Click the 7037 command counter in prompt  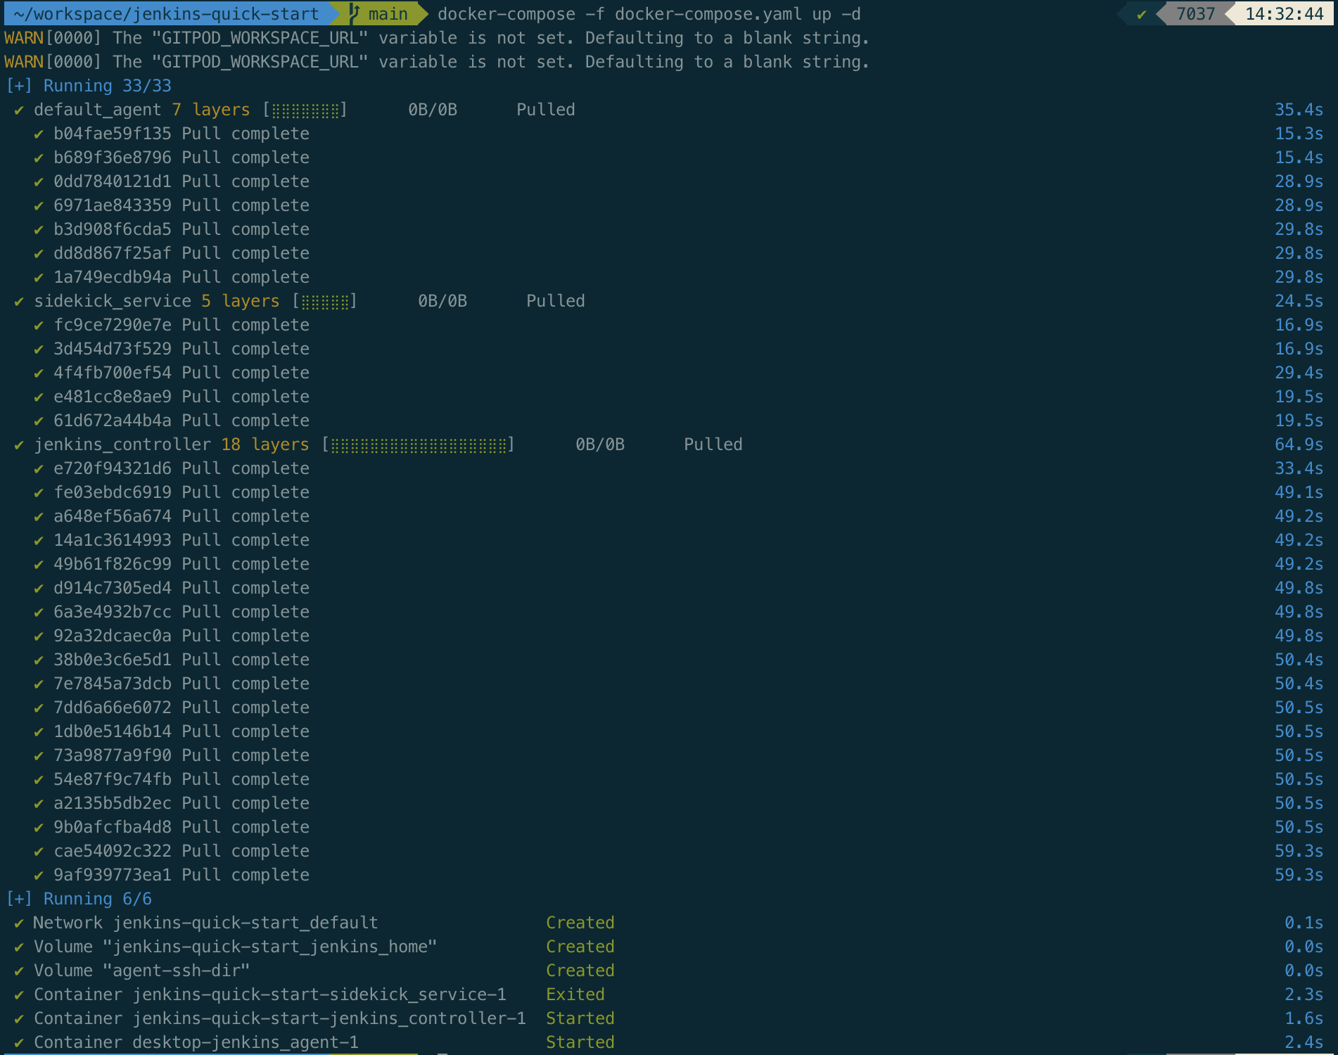click(1195, 14)
